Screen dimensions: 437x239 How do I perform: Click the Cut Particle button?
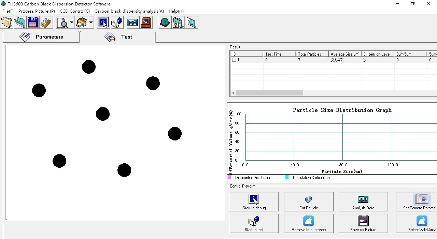(x=309, y=202)
